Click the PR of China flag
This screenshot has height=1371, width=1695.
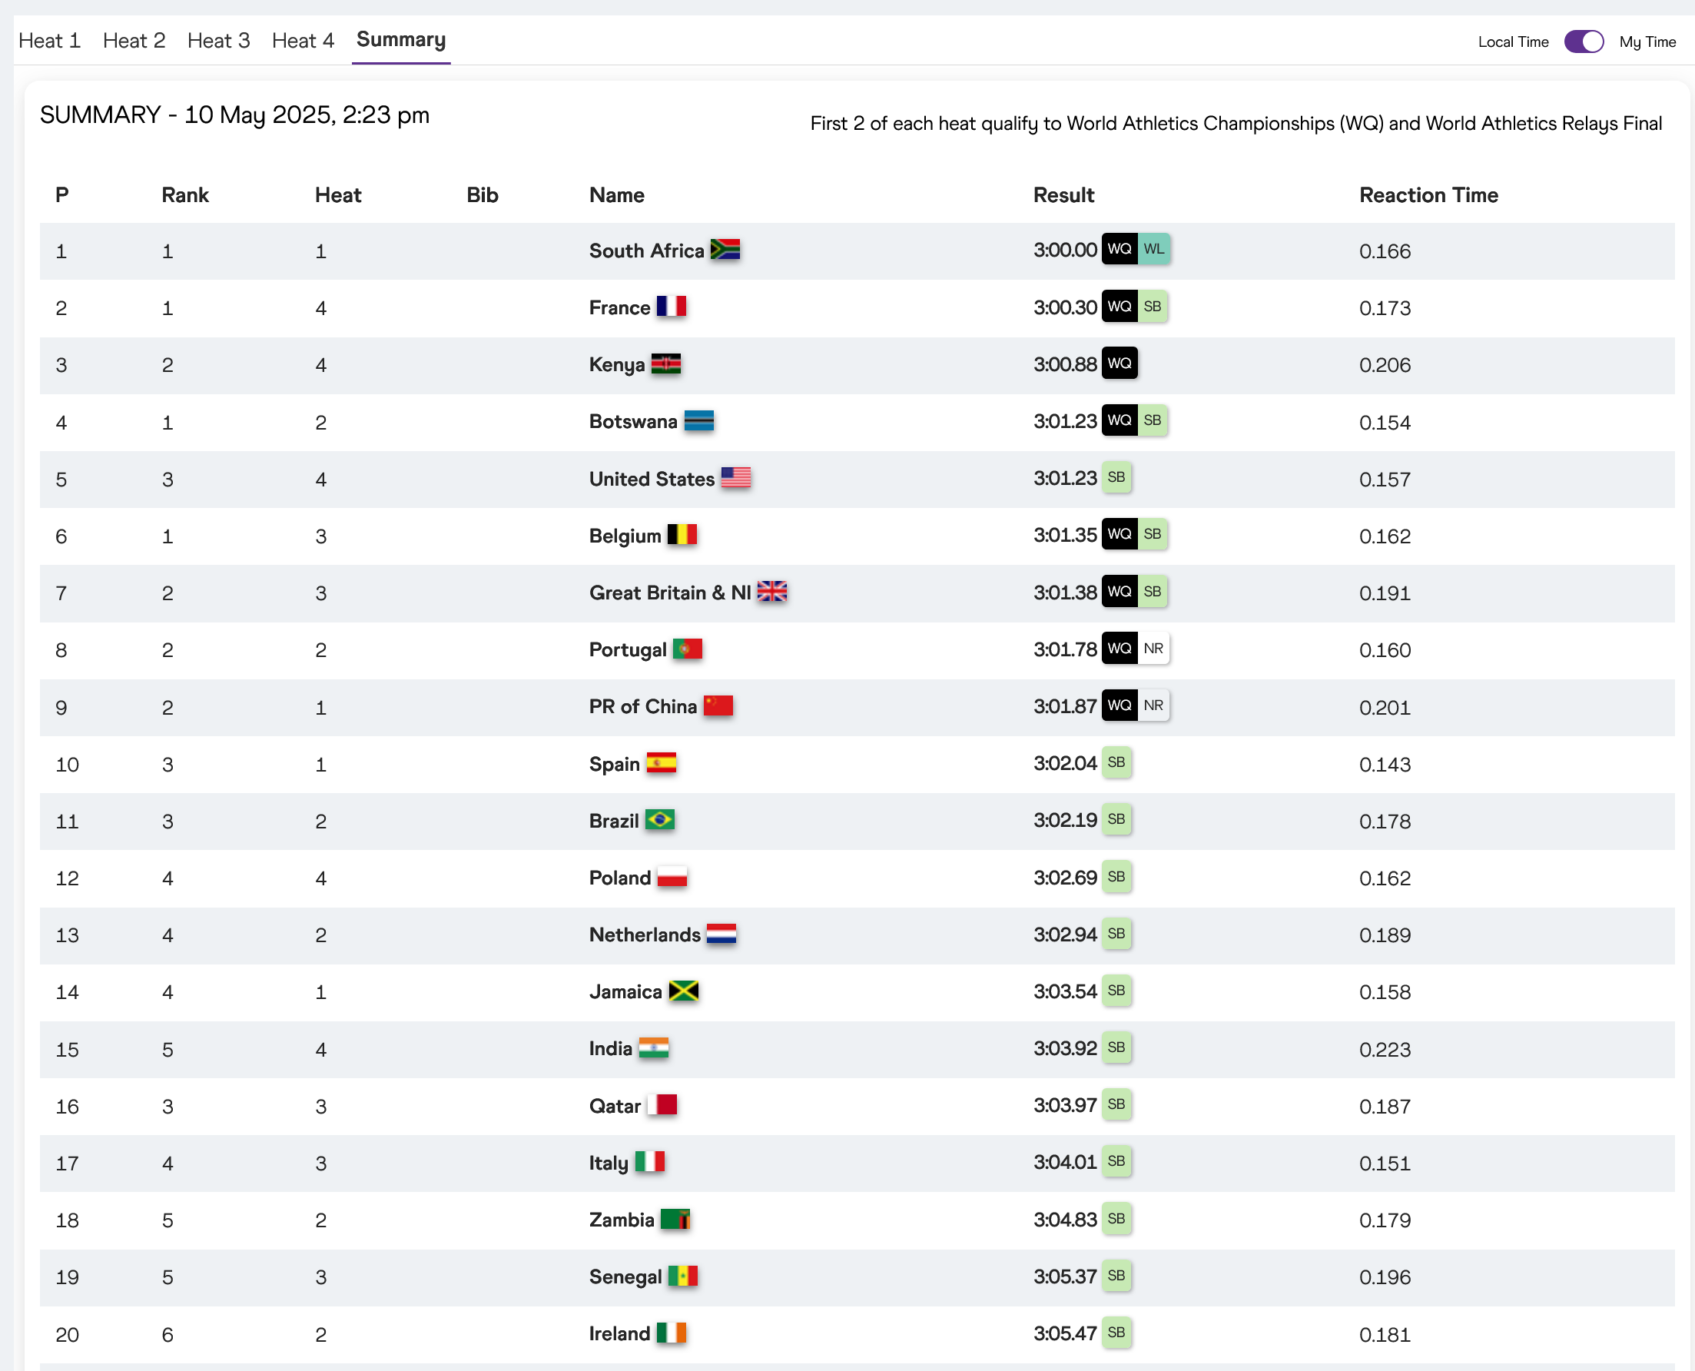718,705
